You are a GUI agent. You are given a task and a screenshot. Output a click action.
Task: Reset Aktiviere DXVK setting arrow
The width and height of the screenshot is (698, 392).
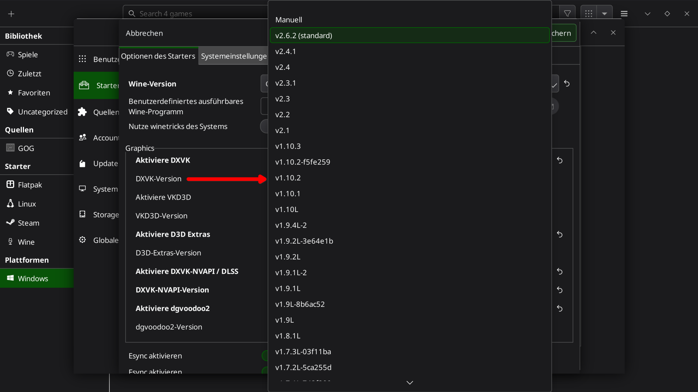click(x=559, y=160)
